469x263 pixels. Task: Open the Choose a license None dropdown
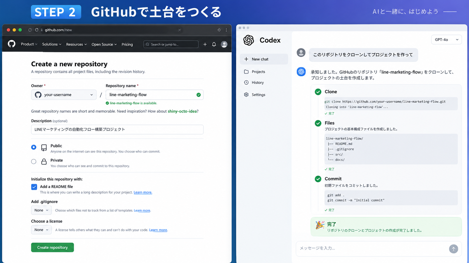pos(41,230)
